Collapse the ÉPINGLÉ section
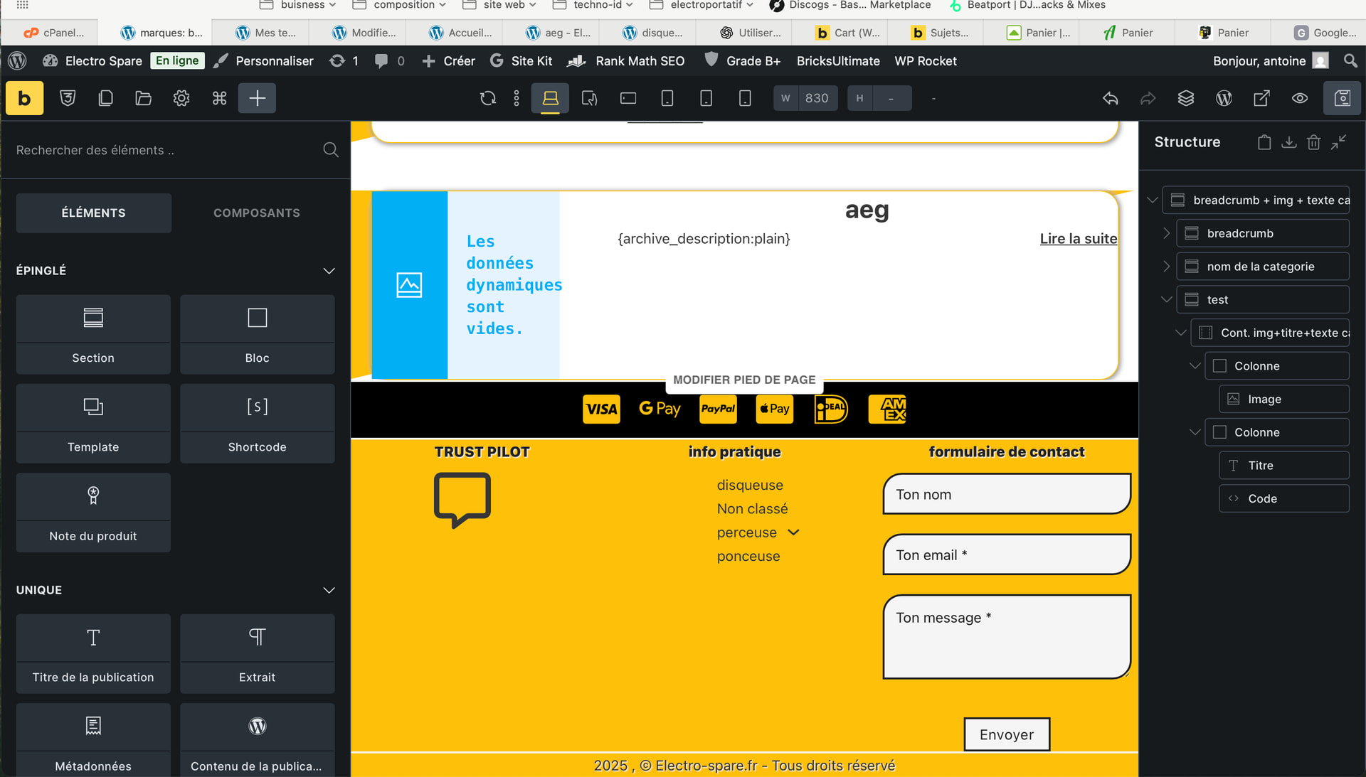This screenshot has width=1366, height=777. tap(329, 271)
